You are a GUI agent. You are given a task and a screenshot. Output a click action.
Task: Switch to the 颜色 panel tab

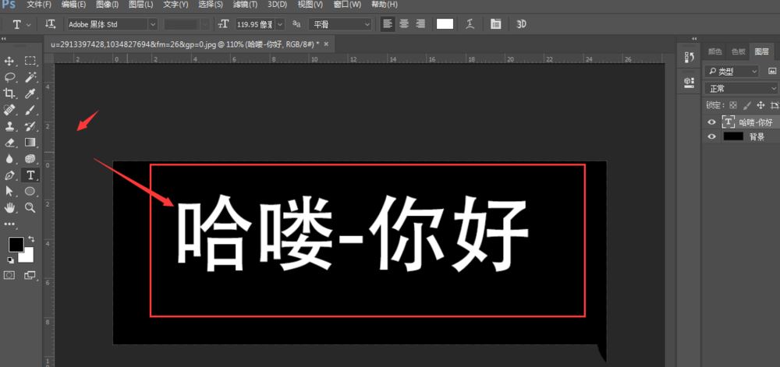coord(714,51)
